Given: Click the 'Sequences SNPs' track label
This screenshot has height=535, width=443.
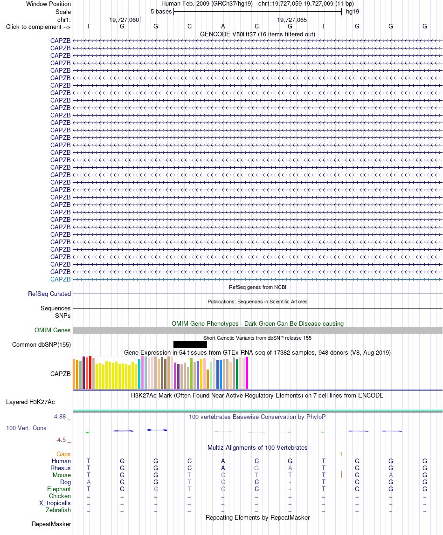Looking at the screenshot, I should [x=55, y=312].
